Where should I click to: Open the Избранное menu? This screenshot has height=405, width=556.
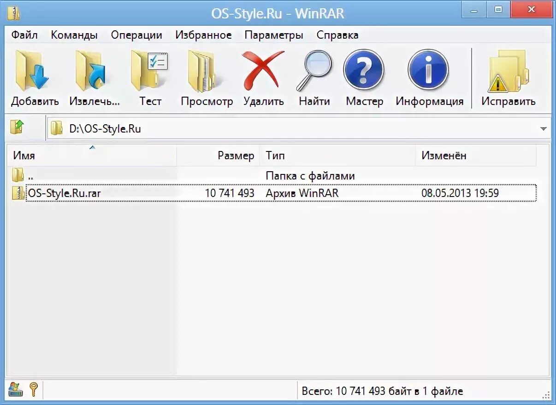coord(203,35)
